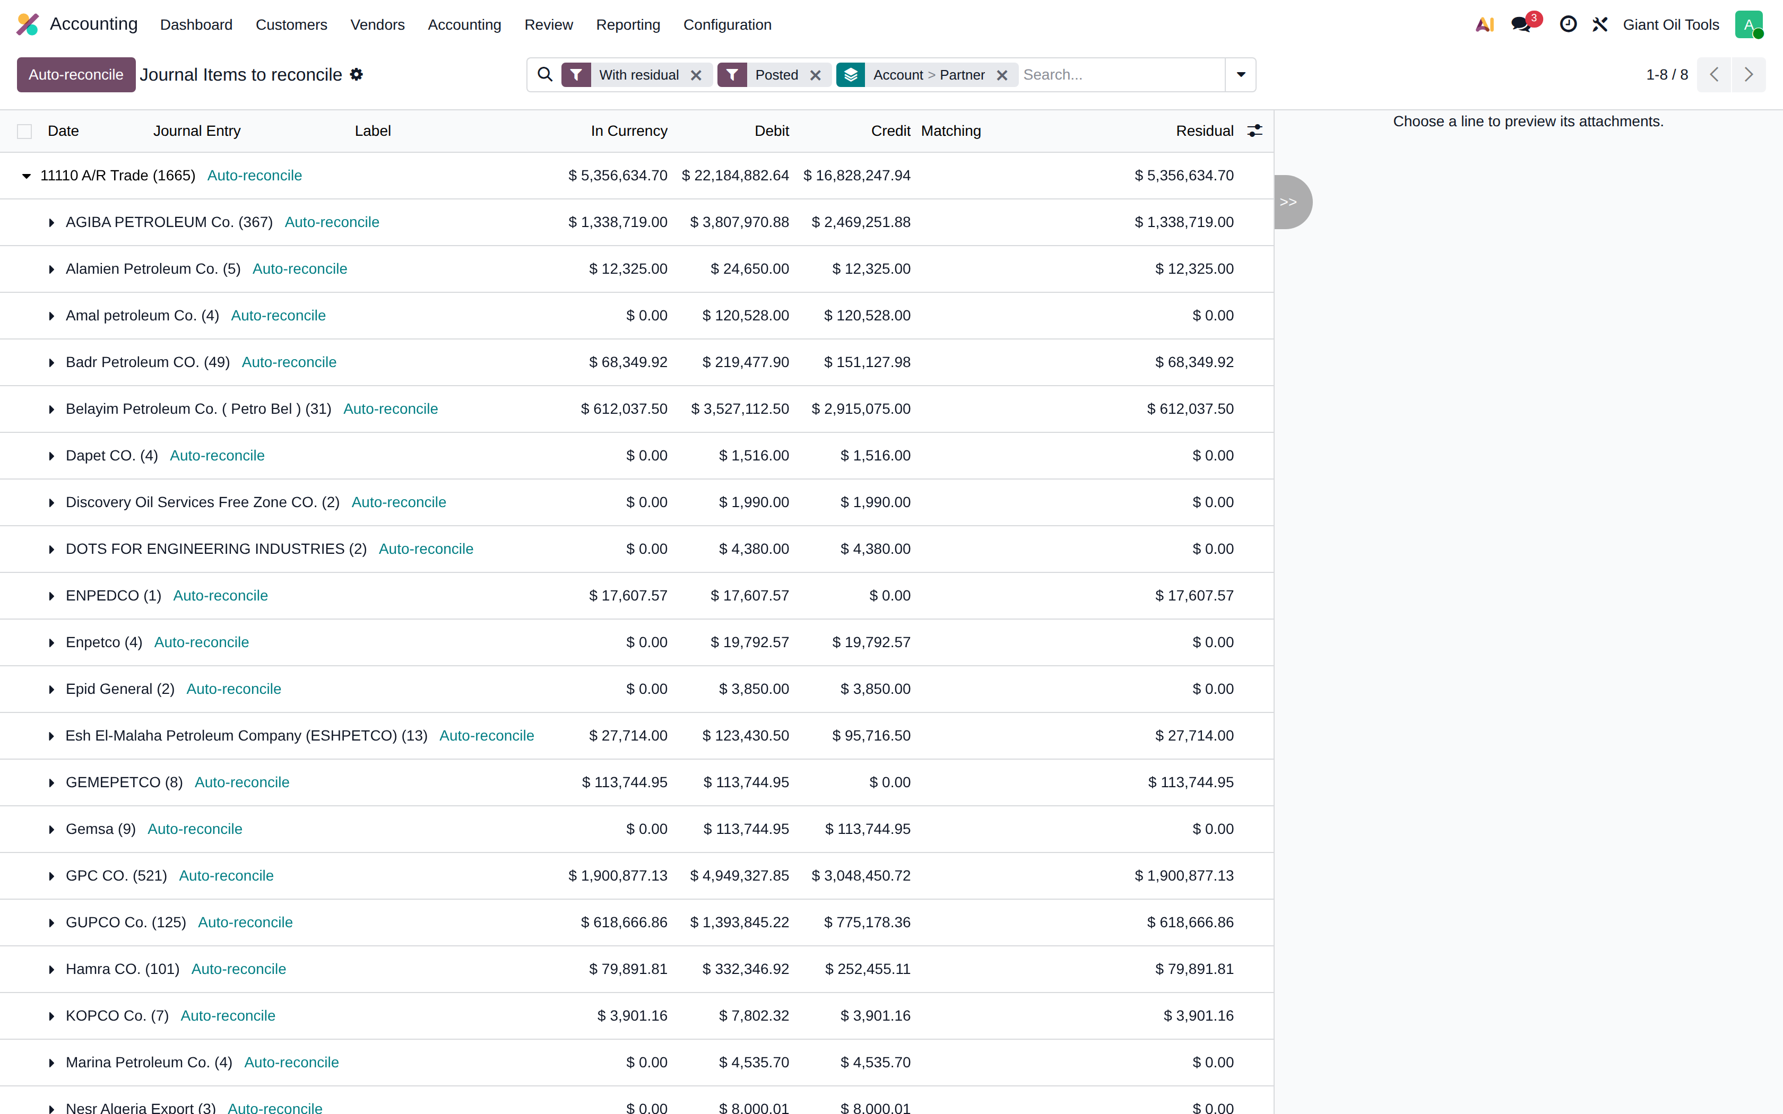Click the 1-8 / 8 pager counter

tap(1667, 74)
